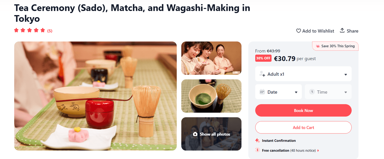Expand the Free cancellation details arrow
Screen dimensions: 384x159
tap(318, 151)
